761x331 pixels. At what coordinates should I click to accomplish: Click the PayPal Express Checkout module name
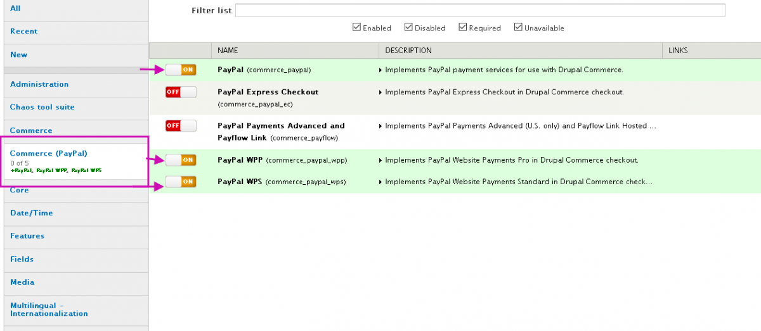click(268, 92)
